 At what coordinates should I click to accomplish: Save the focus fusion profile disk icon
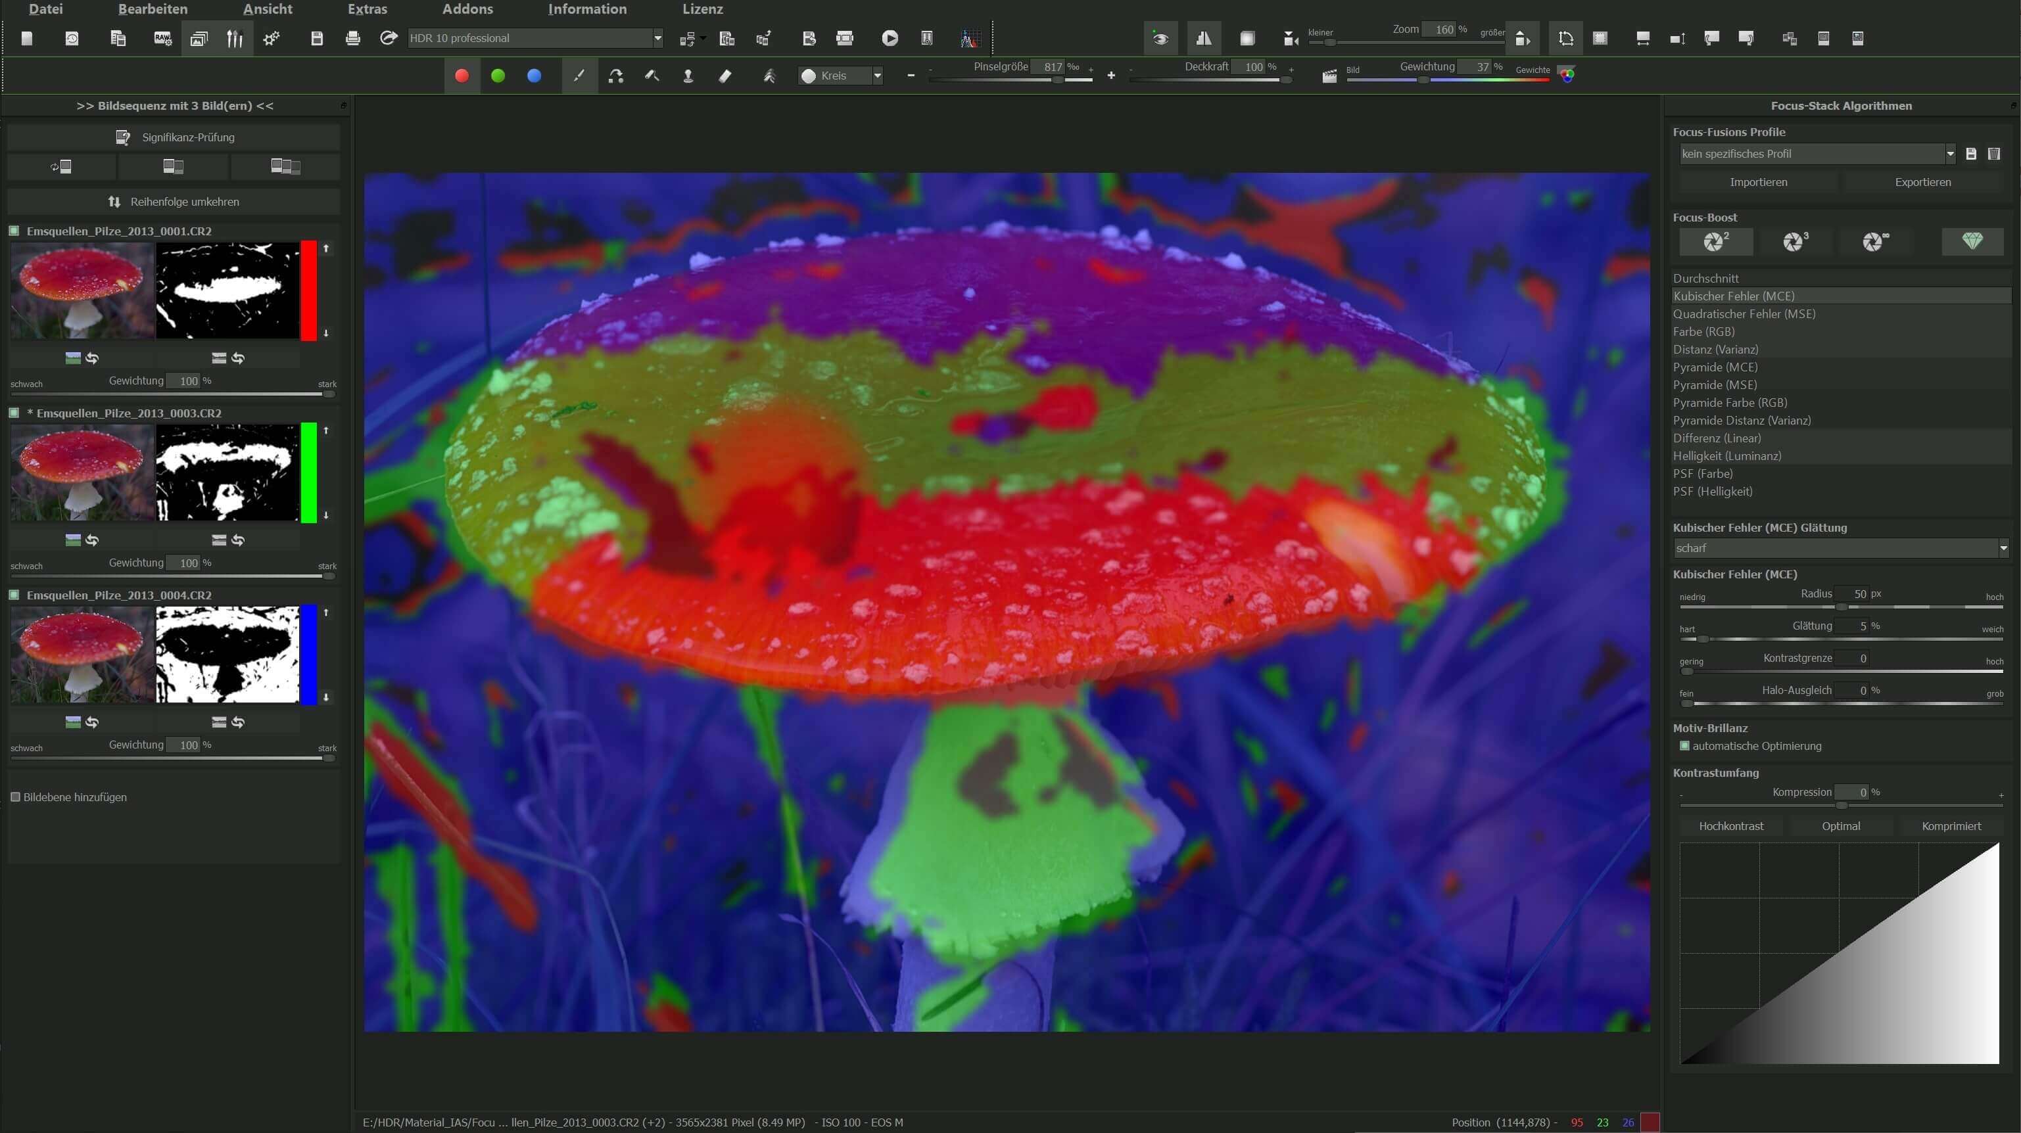1971,154
